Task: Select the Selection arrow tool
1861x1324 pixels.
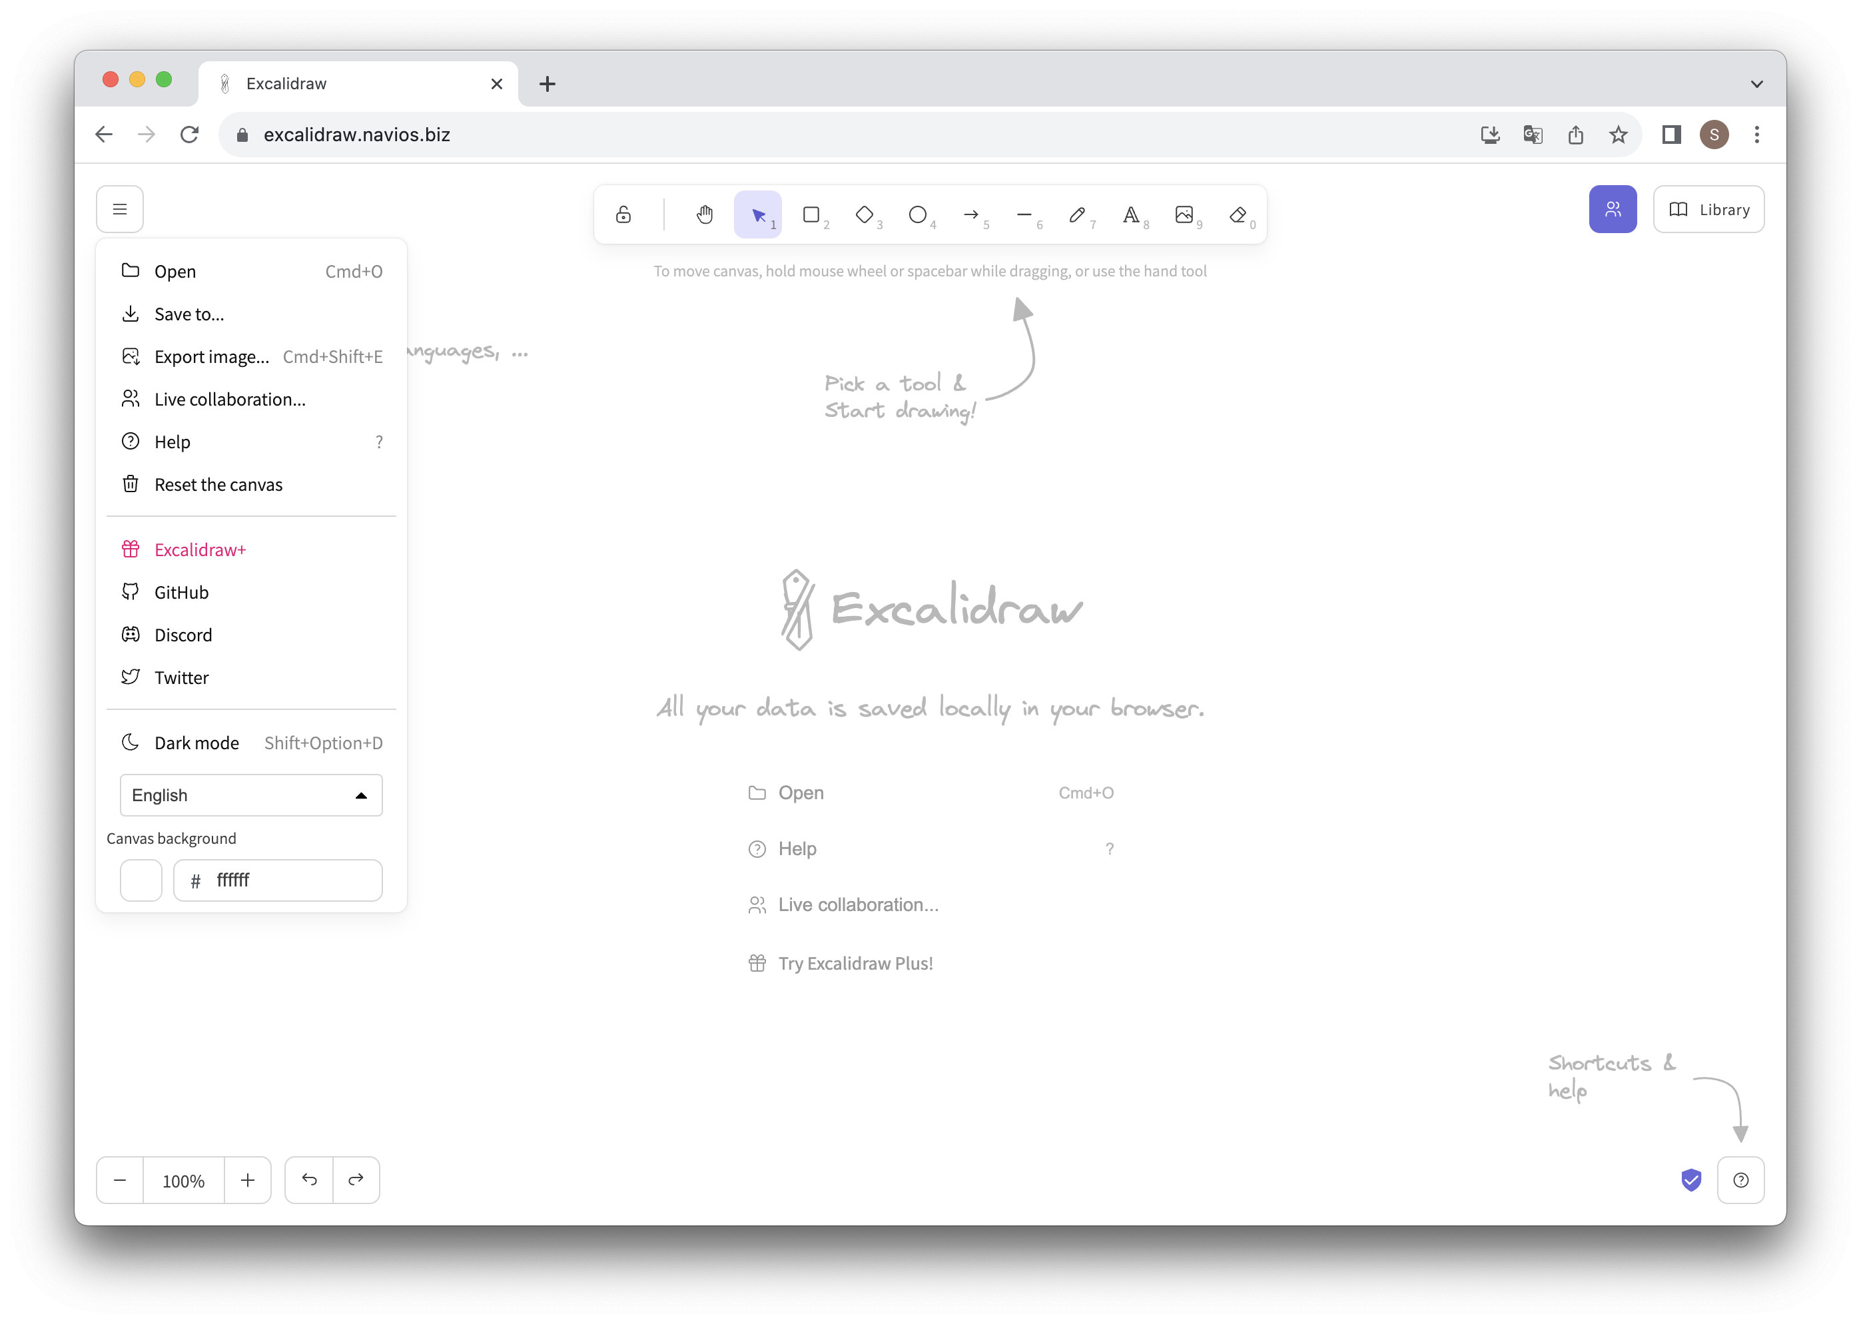Action: (x=758, y=214)
